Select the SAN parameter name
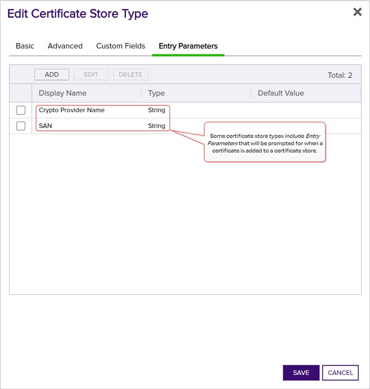 click(x=45, y=126)
